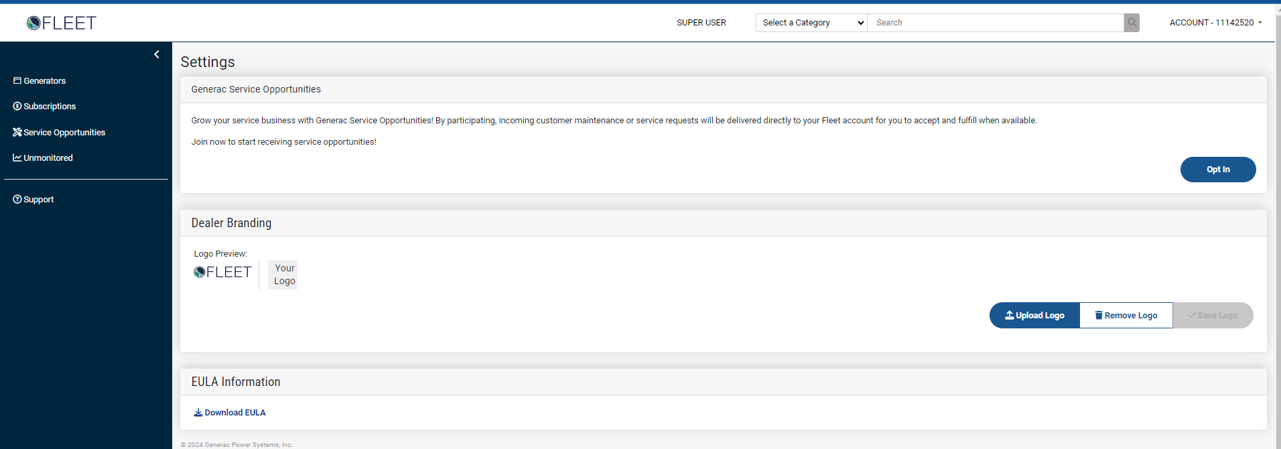The width and height of the screenshot is (1281, 449).
Task: Click the Generac Service Opportunities heading
Action: click(256, 89)
